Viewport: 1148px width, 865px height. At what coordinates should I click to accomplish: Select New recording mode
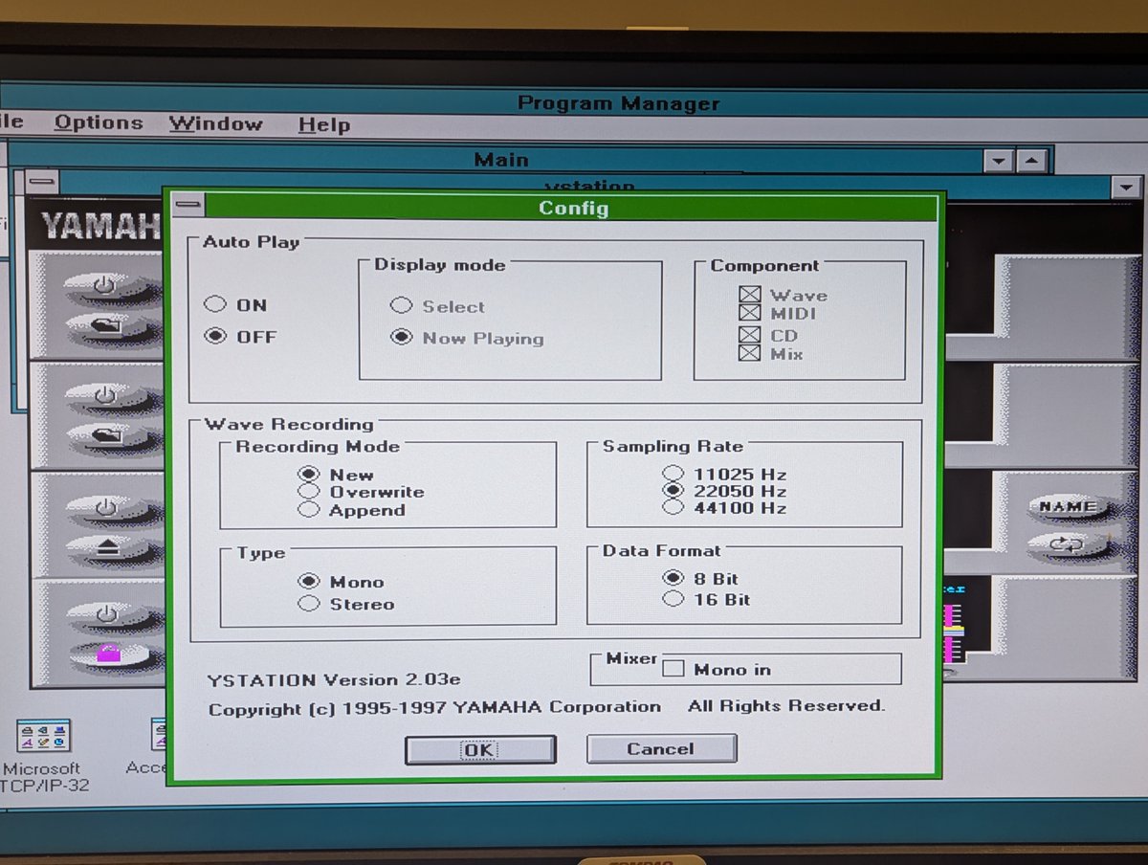coord(336,475)
